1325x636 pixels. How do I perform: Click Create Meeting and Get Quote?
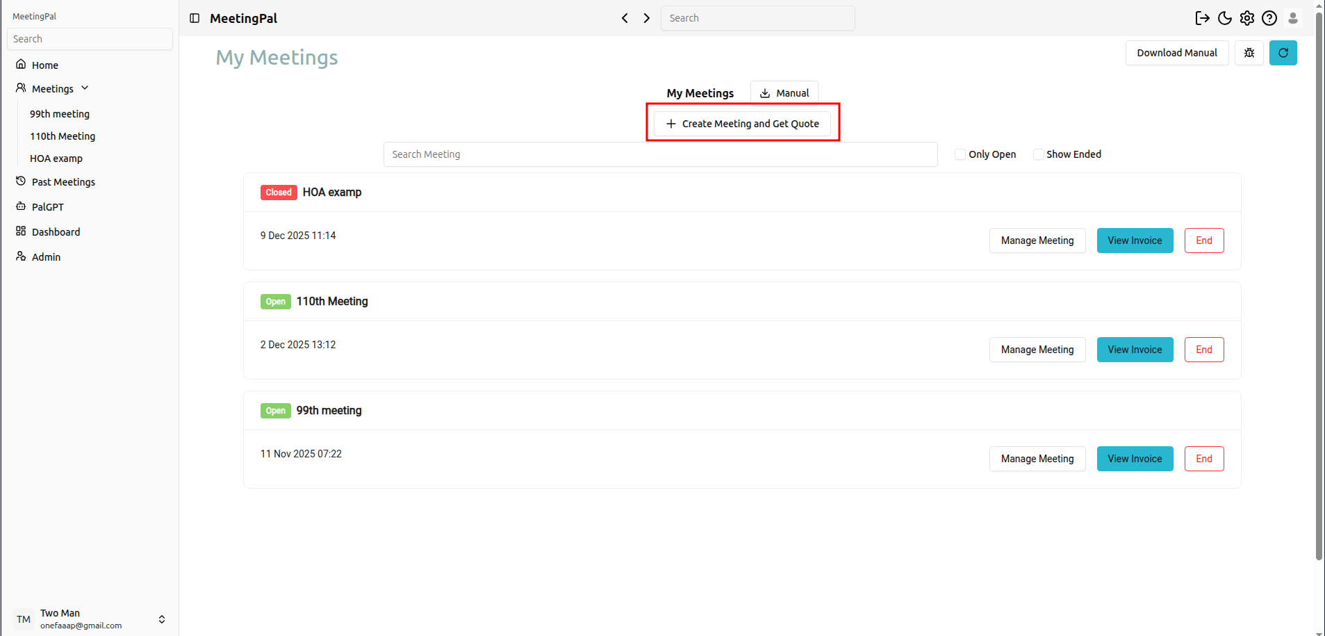[x=741, y=123]
